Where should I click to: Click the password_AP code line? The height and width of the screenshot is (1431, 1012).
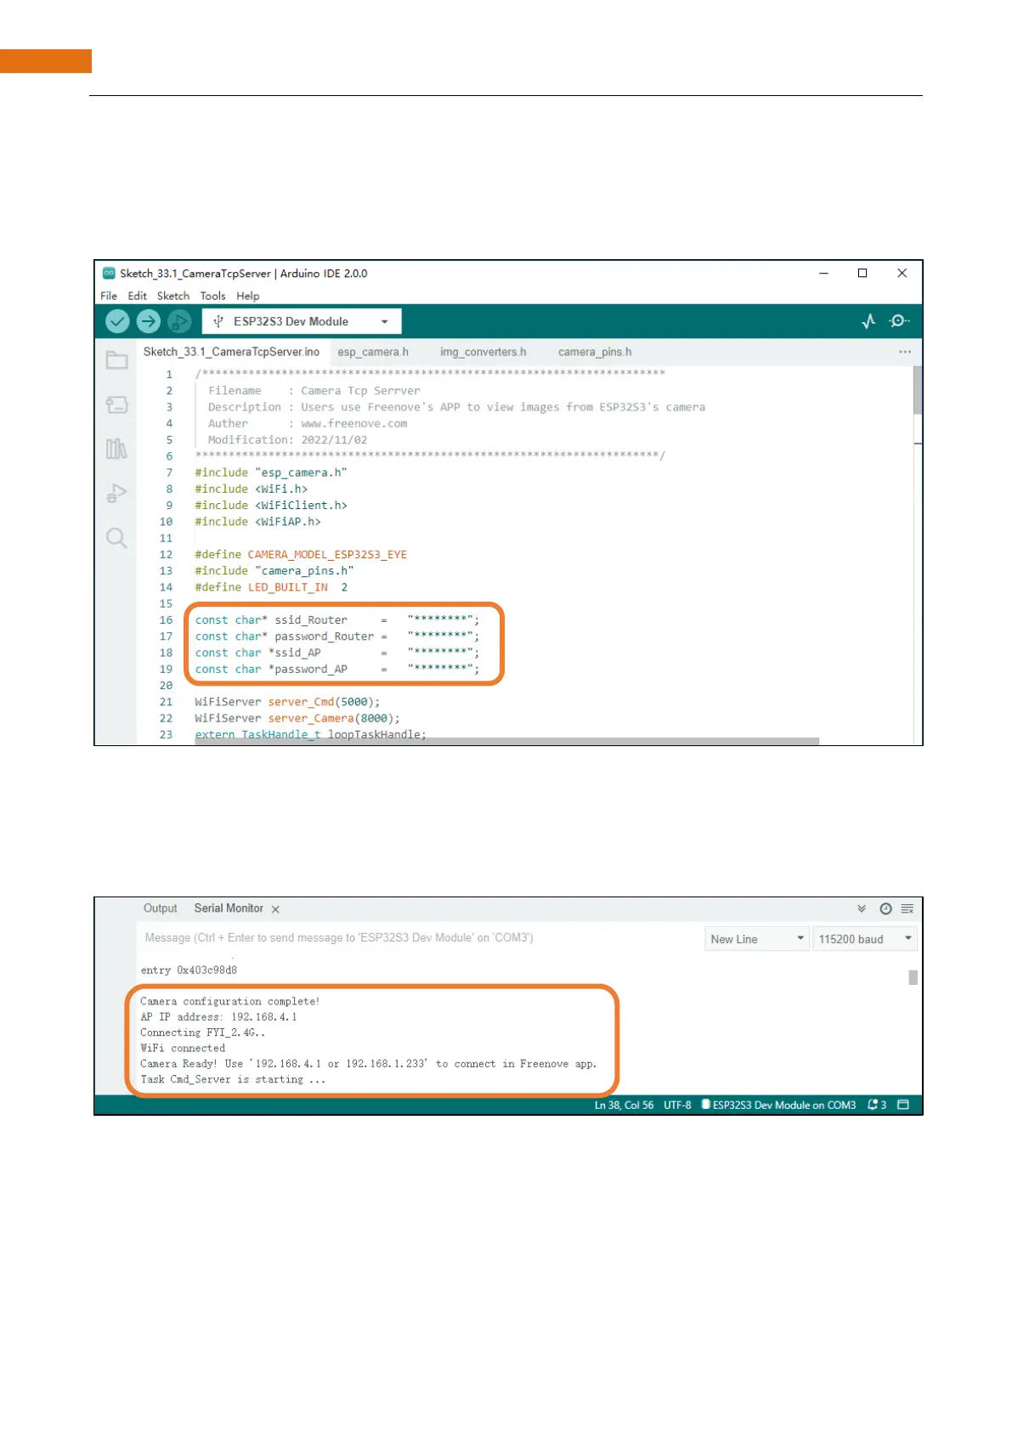coord(337,670)
